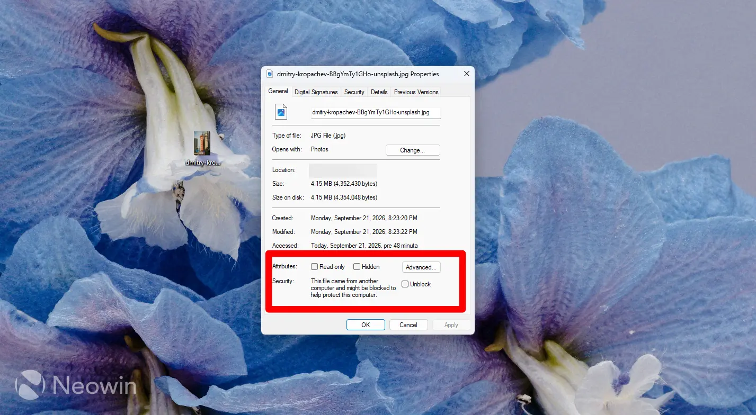Click the Size on disk value text
The image size is (756, 415).
coord(344,197)
